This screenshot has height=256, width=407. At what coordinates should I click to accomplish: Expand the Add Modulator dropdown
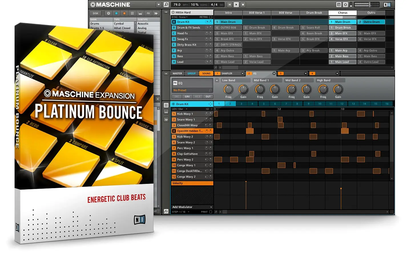click(192, 207)
